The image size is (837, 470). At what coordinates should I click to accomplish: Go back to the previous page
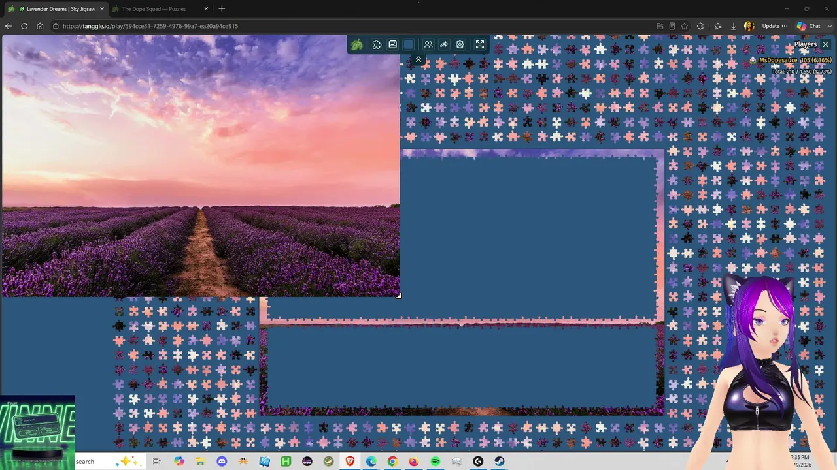(x=9, y=26)
